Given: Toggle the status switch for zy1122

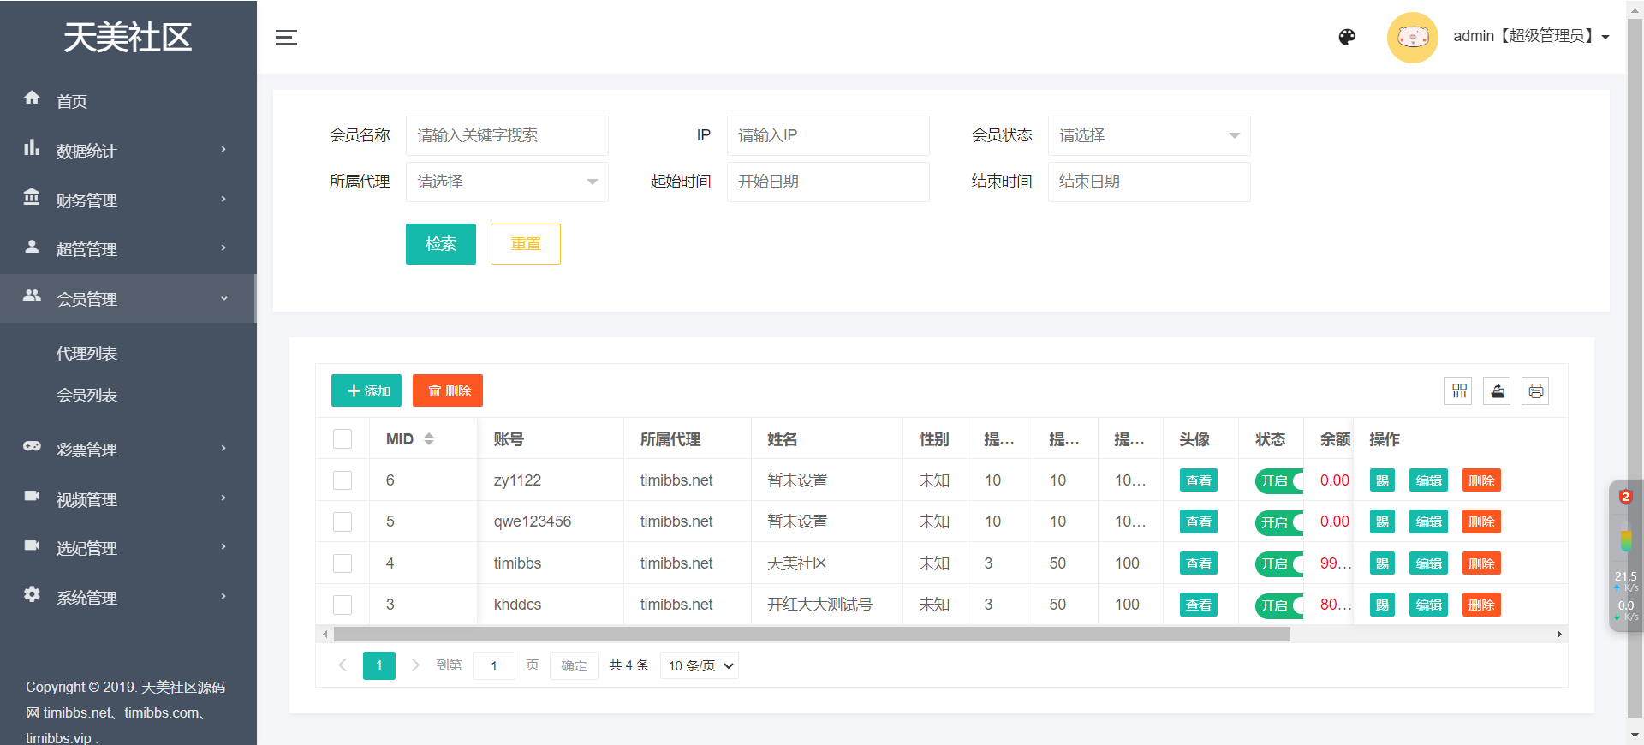Looking at the screenshot, I should 1279,481.
